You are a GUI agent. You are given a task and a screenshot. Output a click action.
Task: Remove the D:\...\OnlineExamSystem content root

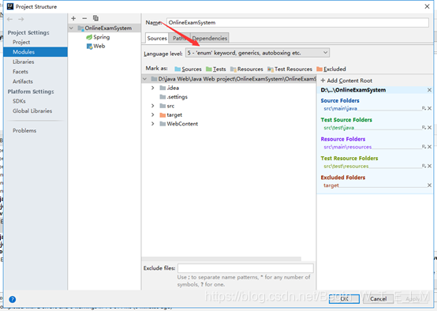click(429, 90)
